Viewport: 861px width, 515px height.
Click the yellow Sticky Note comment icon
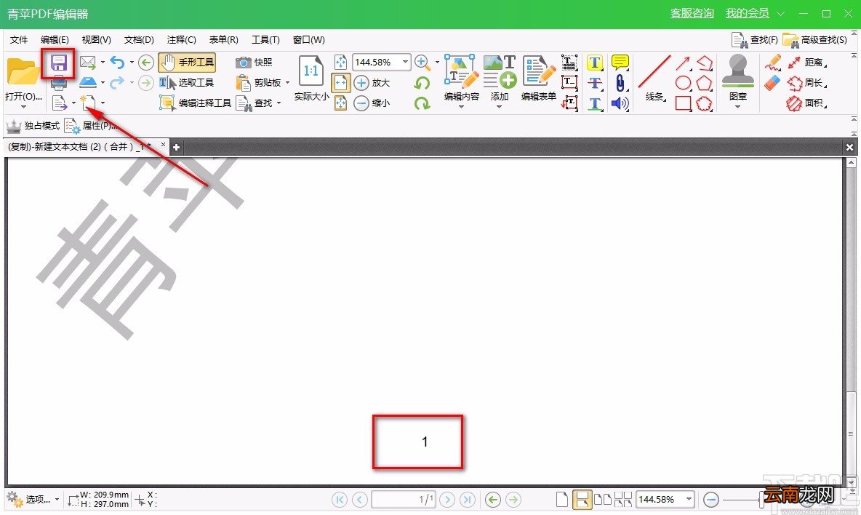(x=620, y=62)
